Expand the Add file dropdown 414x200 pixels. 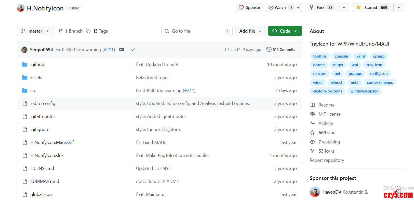coord(250,31)
